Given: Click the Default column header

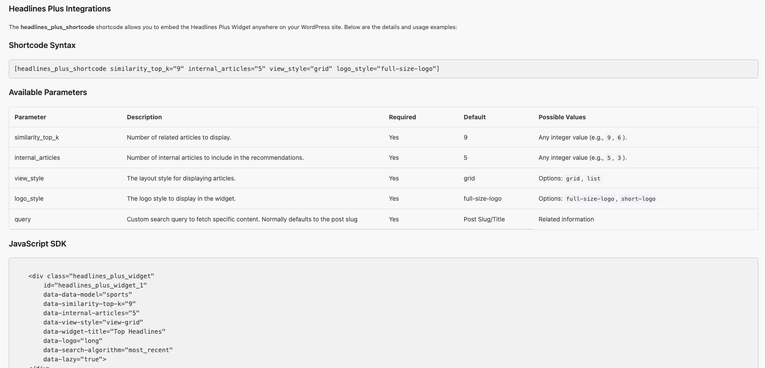Looking at the screenshot, I should coord(475,117).
